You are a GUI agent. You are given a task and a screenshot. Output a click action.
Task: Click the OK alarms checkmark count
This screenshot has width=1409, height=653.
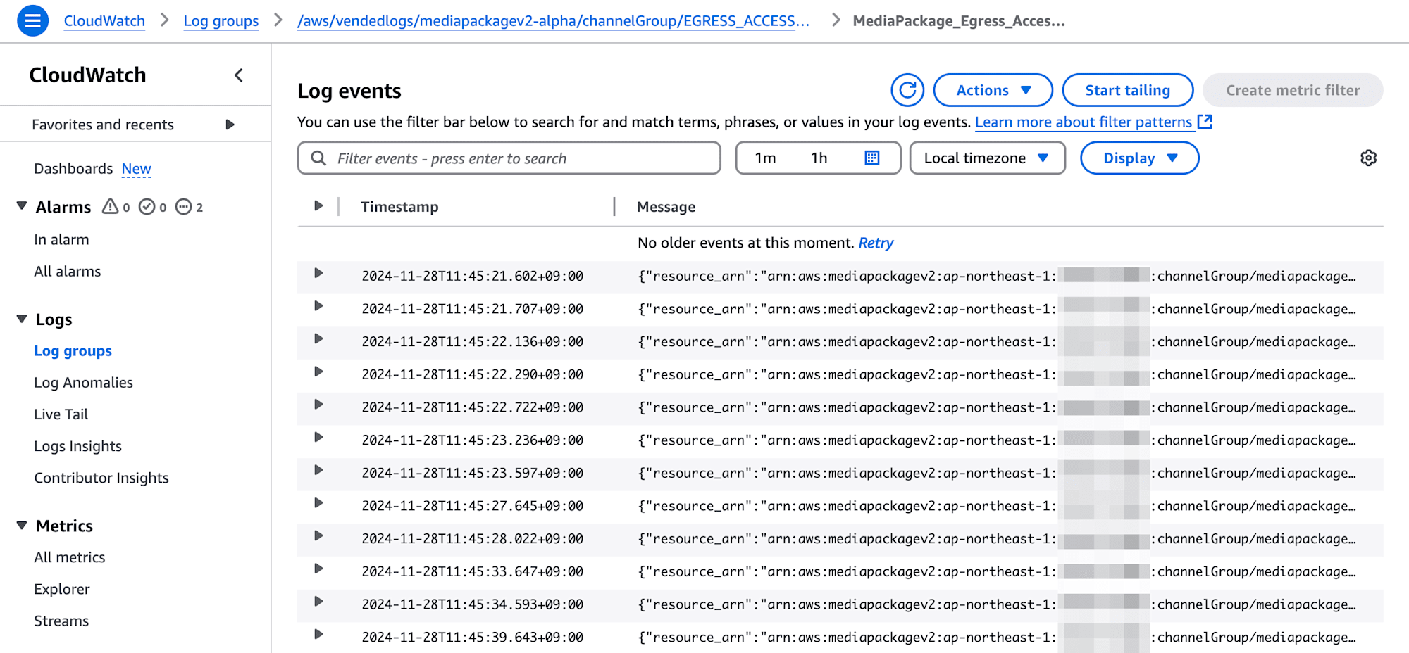153,207
